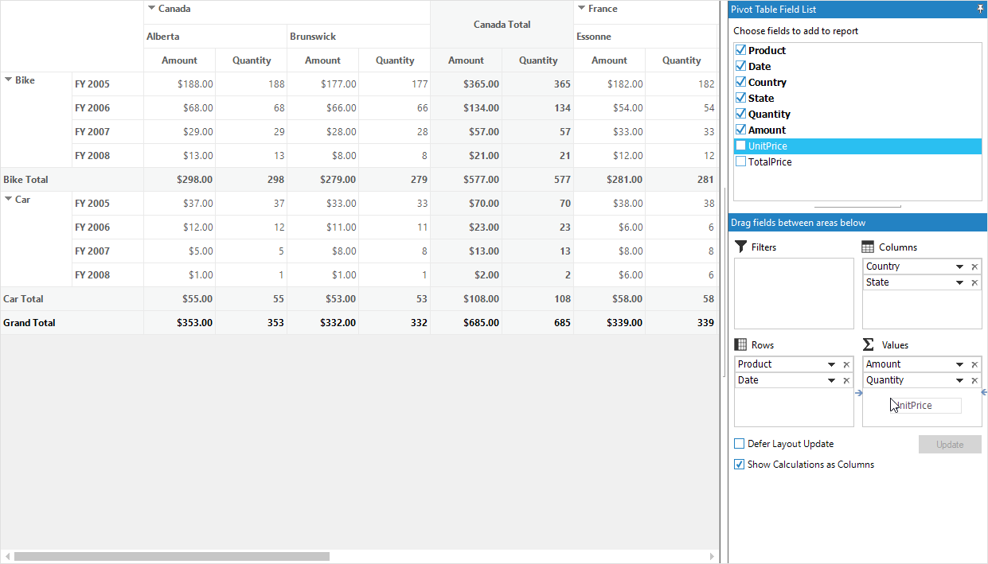
Task: Uncheck the Quantity field checkbox
Action: click(x=740, y=114)
